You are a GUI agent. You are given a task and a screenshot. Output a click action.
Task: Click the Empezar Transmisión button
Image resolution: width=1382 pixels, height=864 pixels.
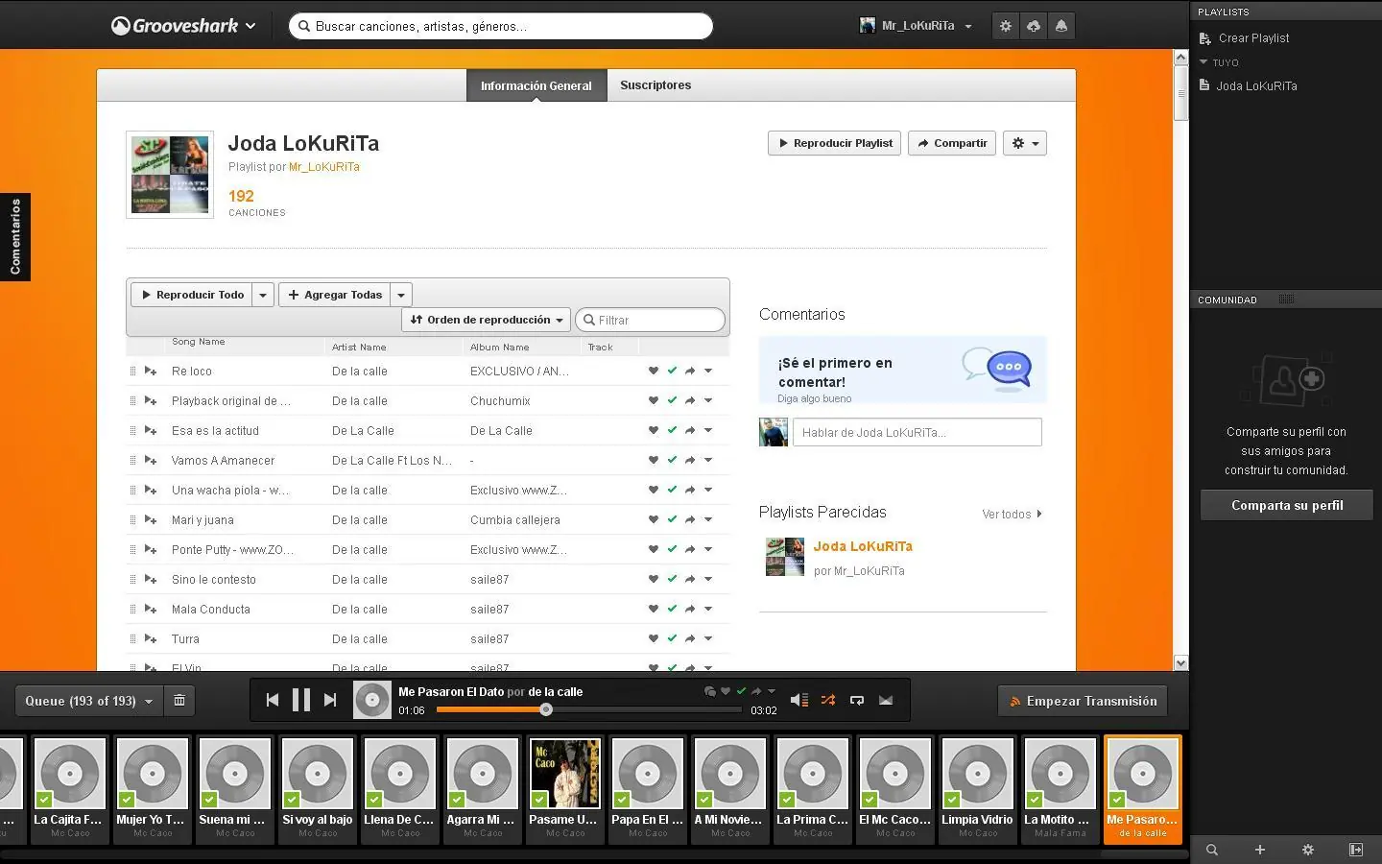1083,701
